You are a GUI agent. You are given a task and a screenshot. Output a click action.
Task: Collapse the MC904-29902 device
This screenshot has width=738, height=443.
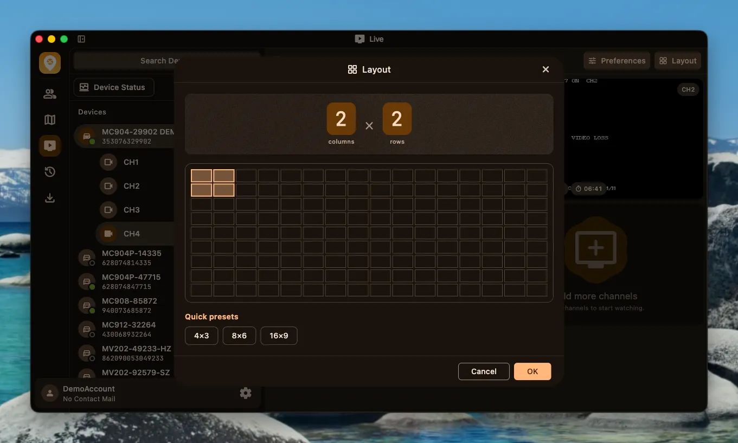(124, 136)
